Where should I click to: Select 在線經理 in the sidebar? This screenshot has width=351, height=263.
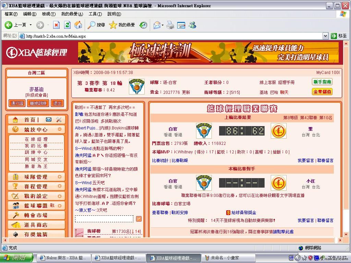pyautogui.click(x=36, y=139)
